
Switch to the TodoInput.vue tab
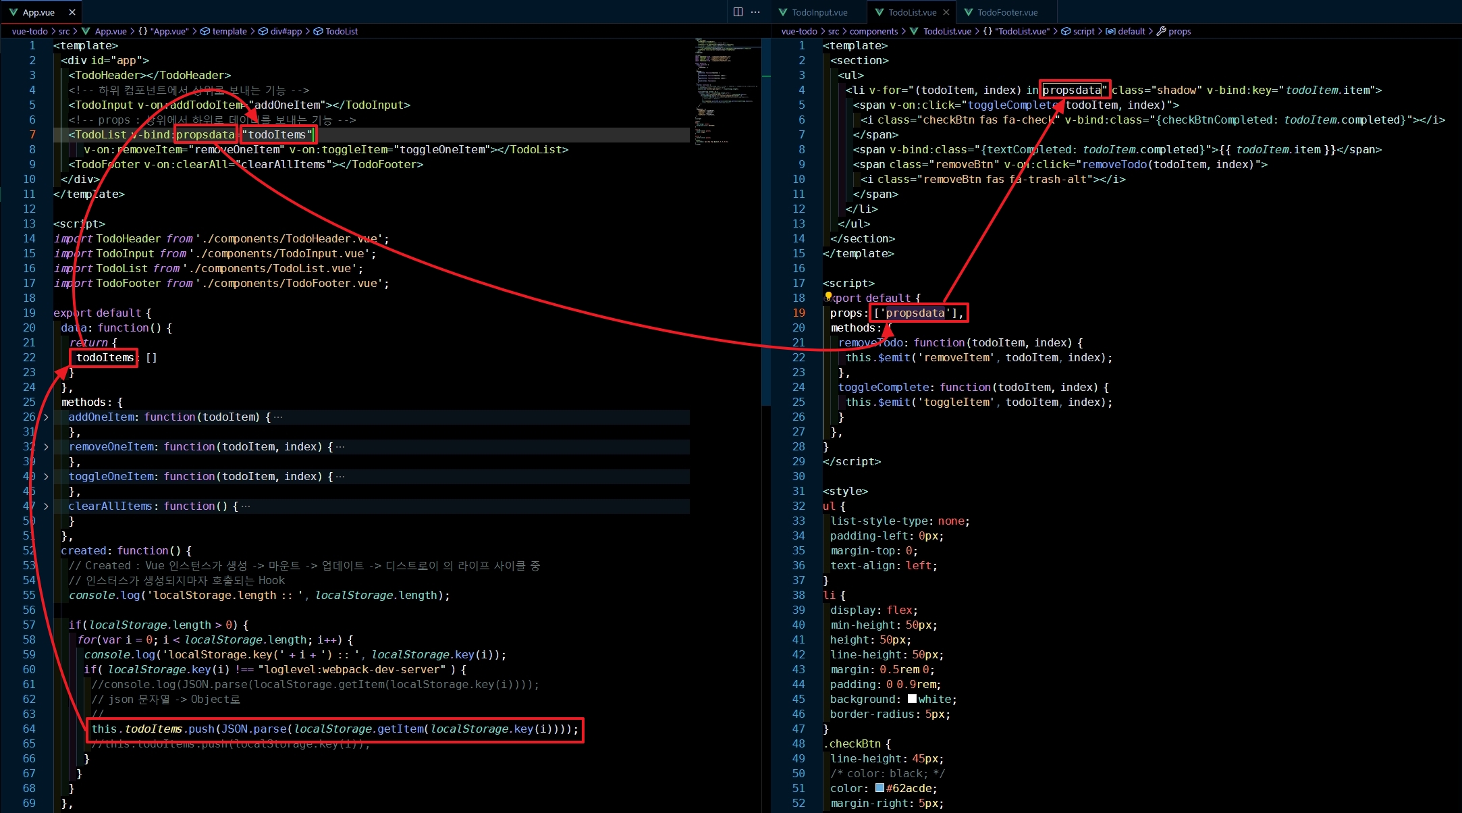pyautogui.click(x=819, y=12)
